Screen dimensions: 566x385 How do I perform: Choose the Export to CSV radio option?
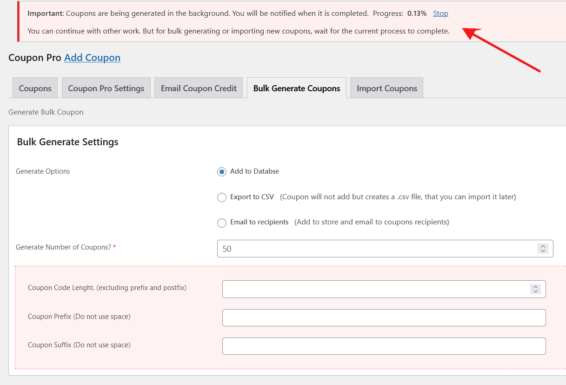tap(222, 197)
